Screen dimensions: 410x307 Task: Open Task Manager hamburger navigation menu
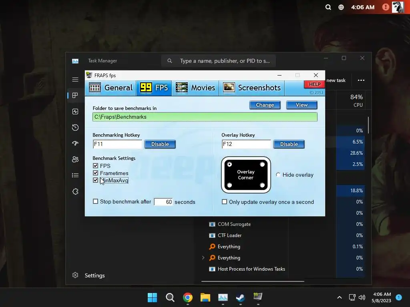[75, 80]
